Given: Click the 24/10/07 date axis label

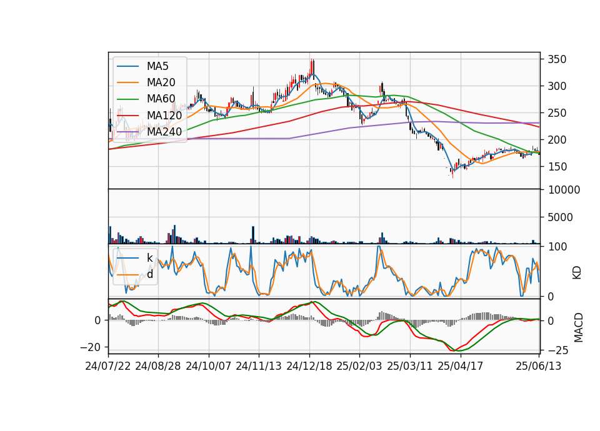Looking at the screenshot, I should (209, 366).
